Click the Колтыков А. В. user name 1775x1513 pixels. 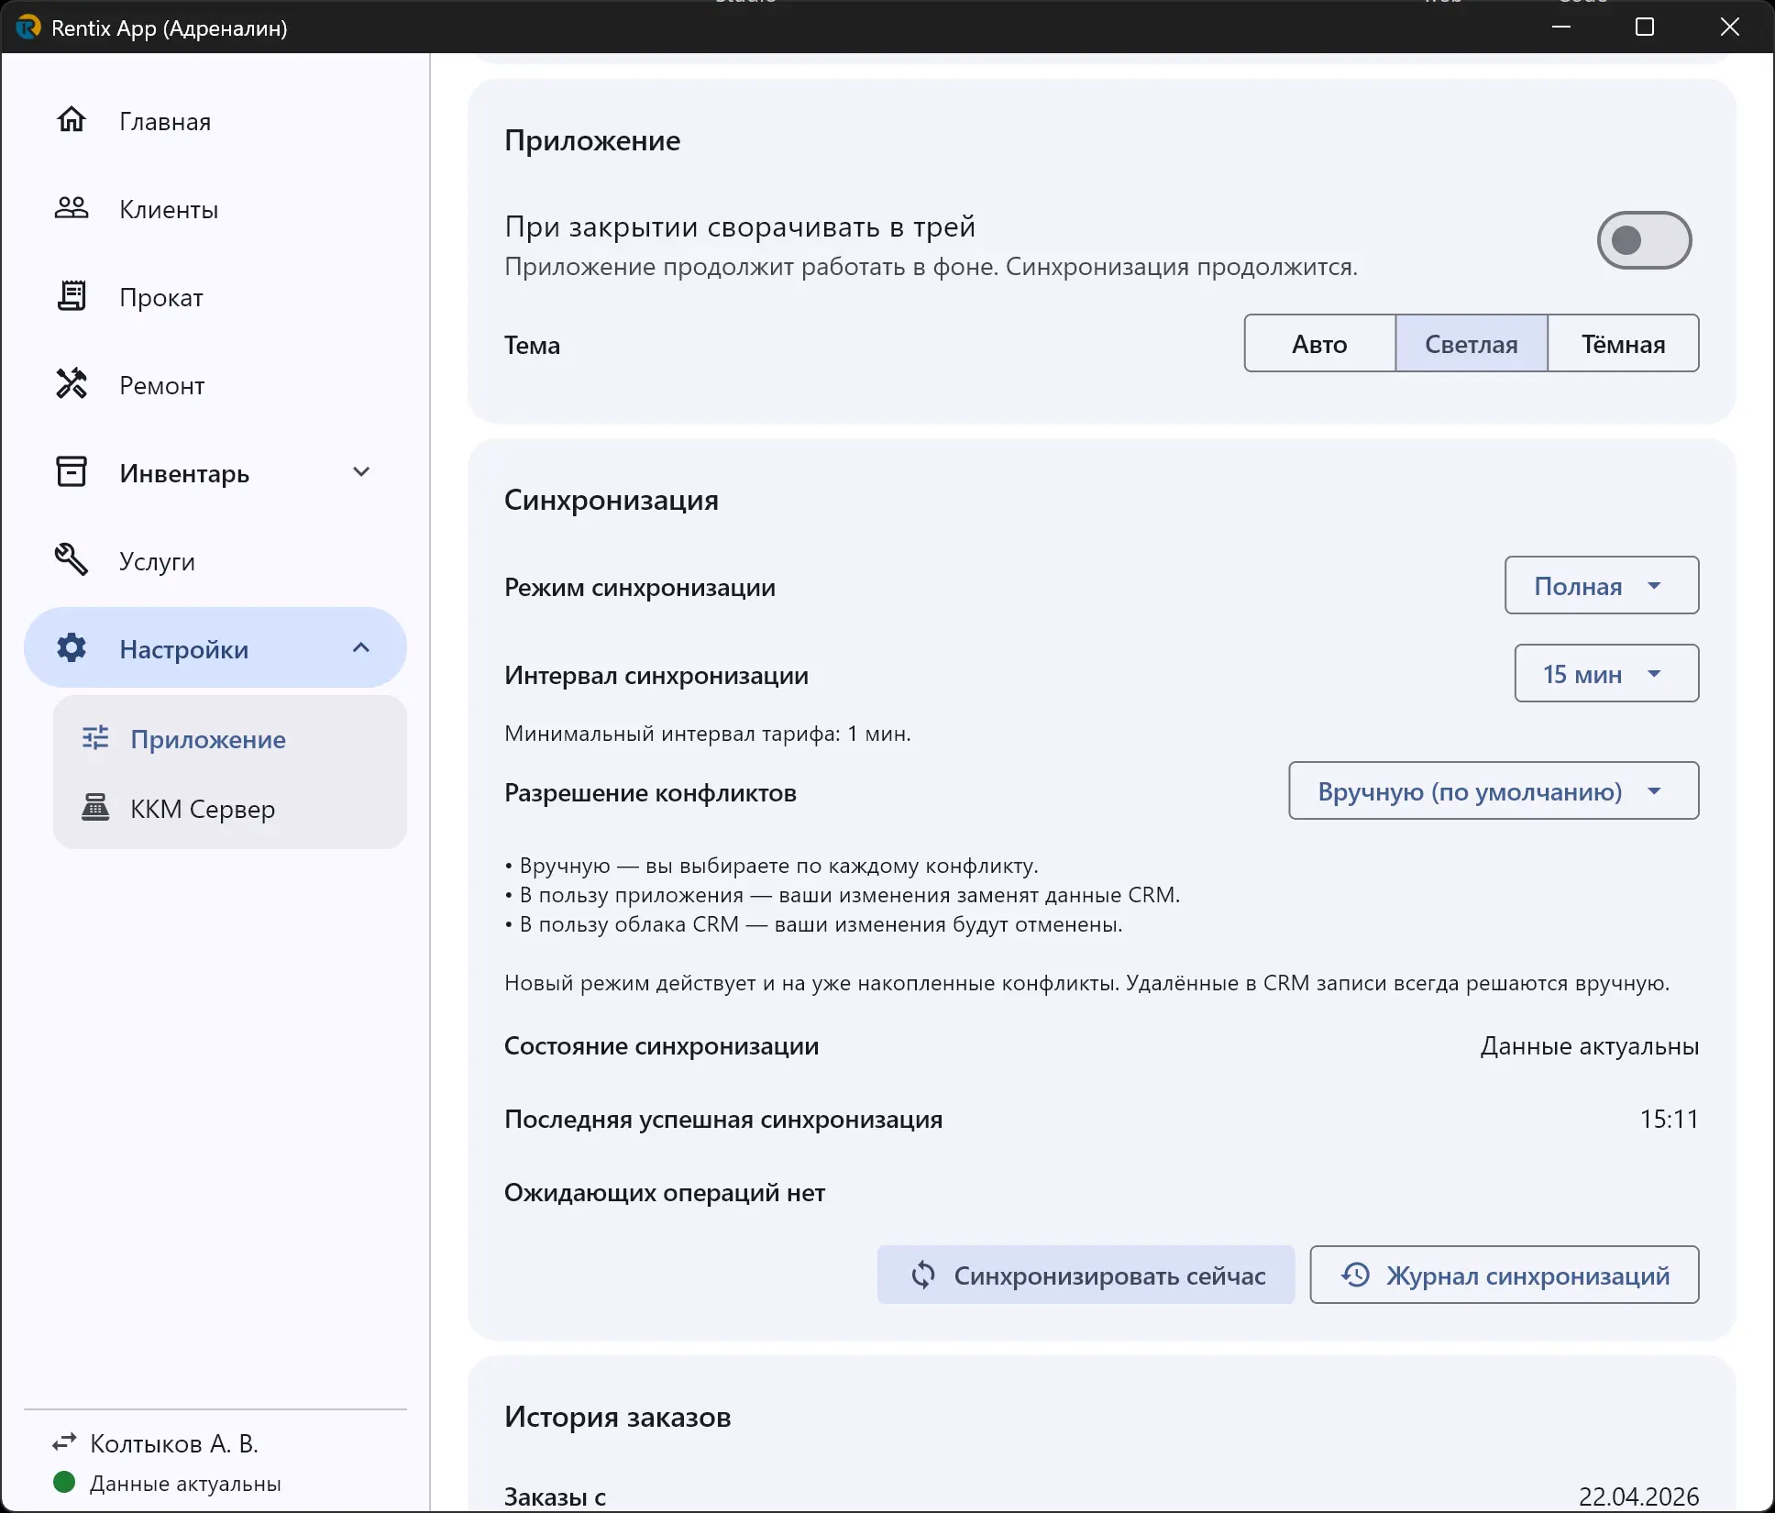click(x=174, y=1443)
